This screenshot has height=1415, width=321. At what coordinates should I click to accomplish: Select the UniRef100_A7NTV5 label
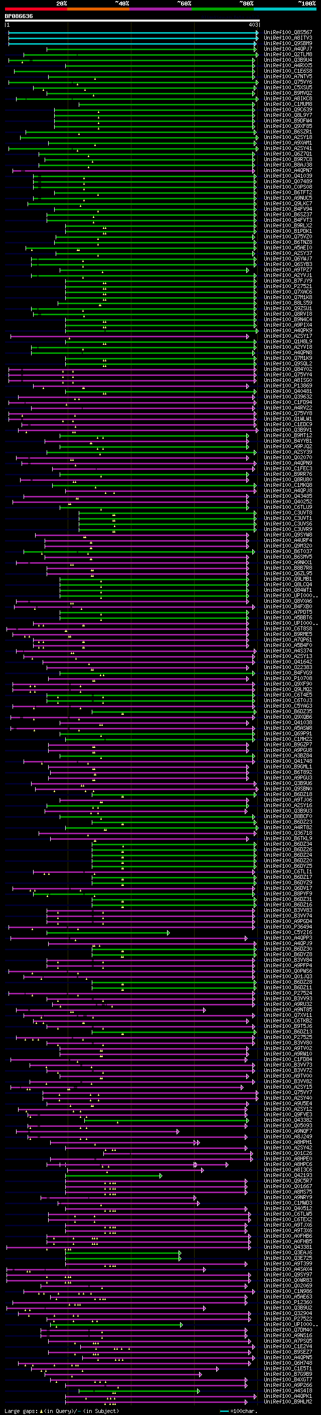point(288,76)
